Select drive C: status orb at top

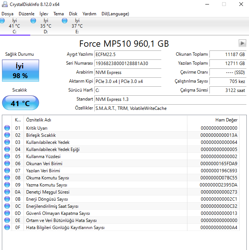[x=2, y=21]
